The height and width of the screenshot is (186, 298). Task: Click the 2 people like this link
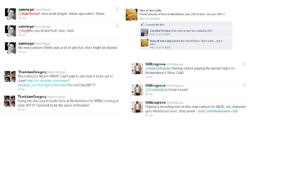tap(155, 25)
